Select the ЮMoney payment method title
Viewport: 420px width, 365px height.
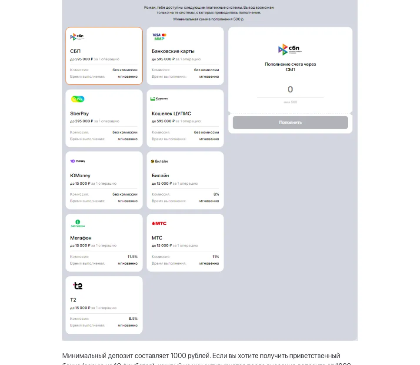coord(80,176)
